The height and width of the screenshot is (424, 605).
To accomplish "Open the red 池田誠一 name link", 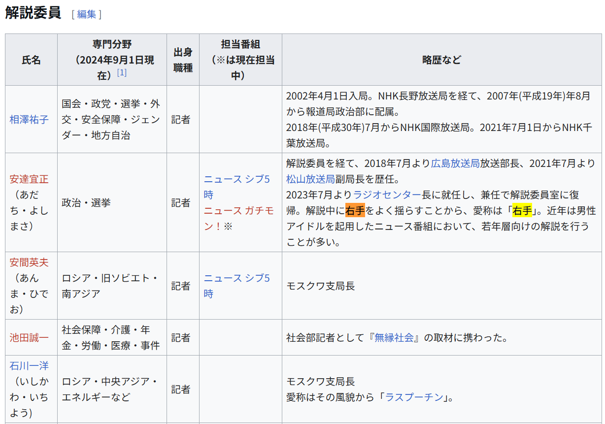I will [x=29, y=338].
